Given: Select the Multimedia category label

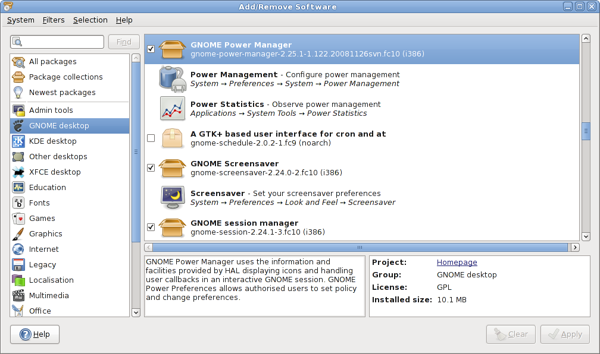Looking at the screenshot, I should [x=49, y=296].
